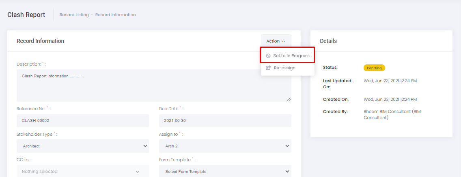Expand the Assign to dropdown showing Arch 2
Image resolution: width=461 pixels, height=177 pixels.
click(x=225, y=146)
